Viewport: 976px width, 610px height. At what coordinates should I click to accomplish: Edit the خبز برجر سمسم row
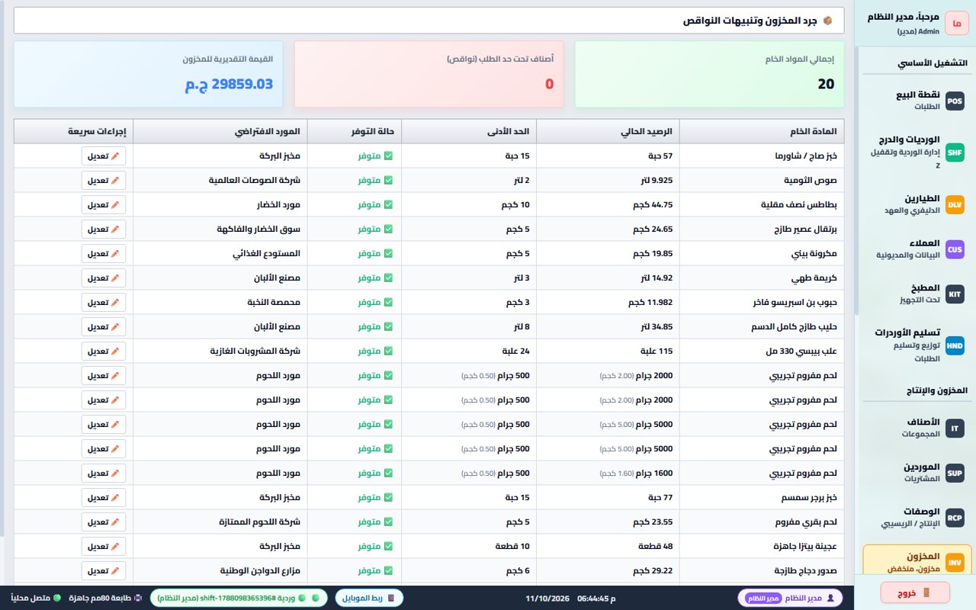click(x=104, y=498)
